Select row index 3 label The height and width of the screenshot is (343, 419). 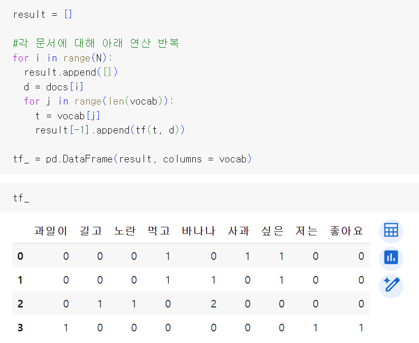pyautogui.click(x=20, y=327)
